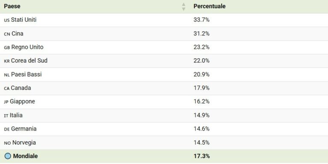Click the Germania row label
Screen dimensions: 328x164
23,129
